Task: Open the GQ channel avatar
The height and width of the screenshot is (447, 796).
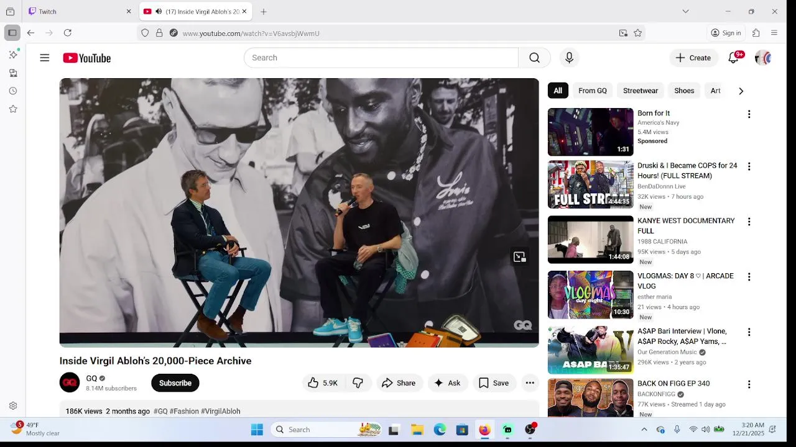Action: 70,382
